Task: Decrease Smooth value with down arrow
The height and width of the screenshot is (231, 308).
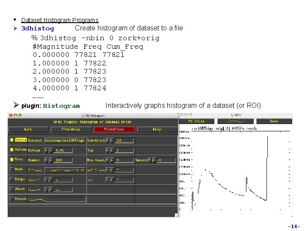Action: click(x=150, y=160)
